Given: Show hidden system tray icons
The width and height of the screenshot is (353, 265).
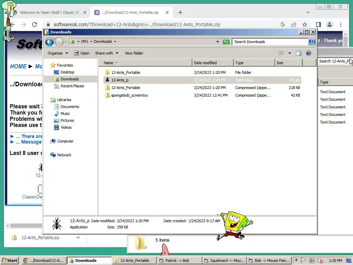Looking at the screenshot, I should tap(296, 260).
